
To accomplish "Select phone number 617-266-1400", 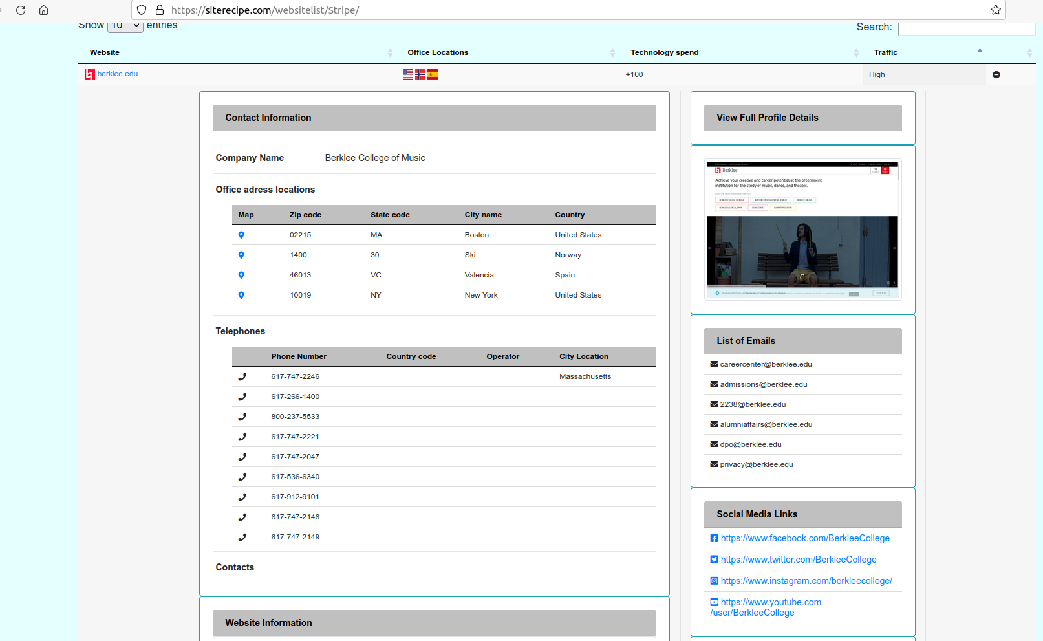I will (x=296, y=397).
